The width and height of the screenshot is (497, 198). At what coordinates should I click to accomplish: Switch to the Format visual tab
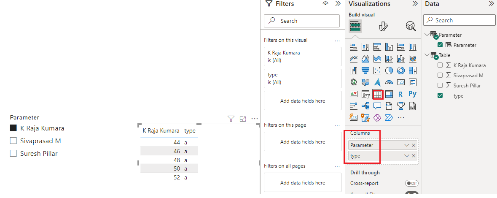(x=384, y=26)
